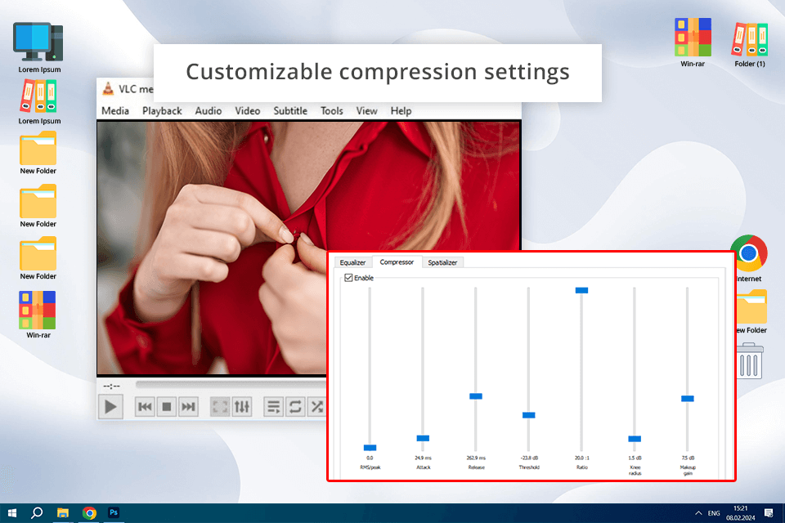
Task: Switch to the Spatializer tab
Action: 442,263
